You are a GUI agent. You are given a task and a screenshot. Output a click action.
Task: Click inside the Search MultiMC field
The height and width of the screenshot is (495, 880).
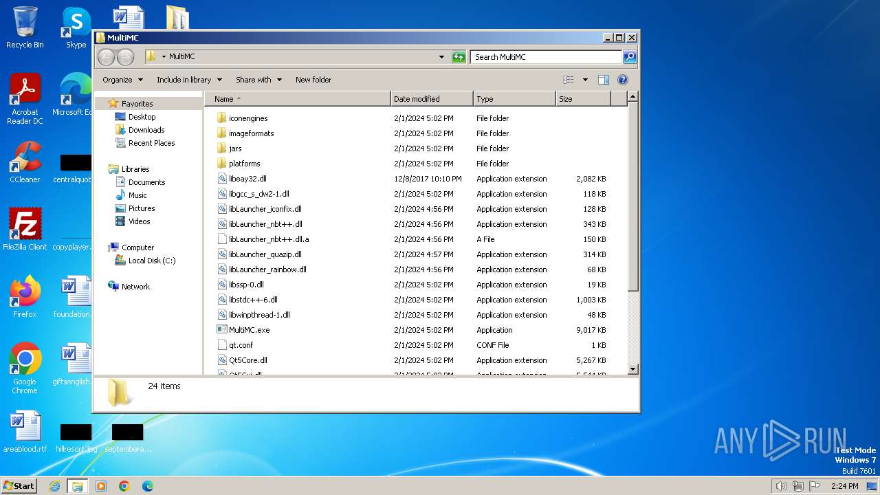(547, 57)
